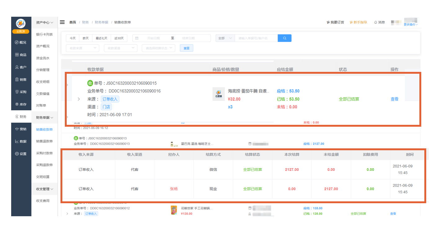Click 开始日期 start date field

pyautogui.click(x=154, y=38)
